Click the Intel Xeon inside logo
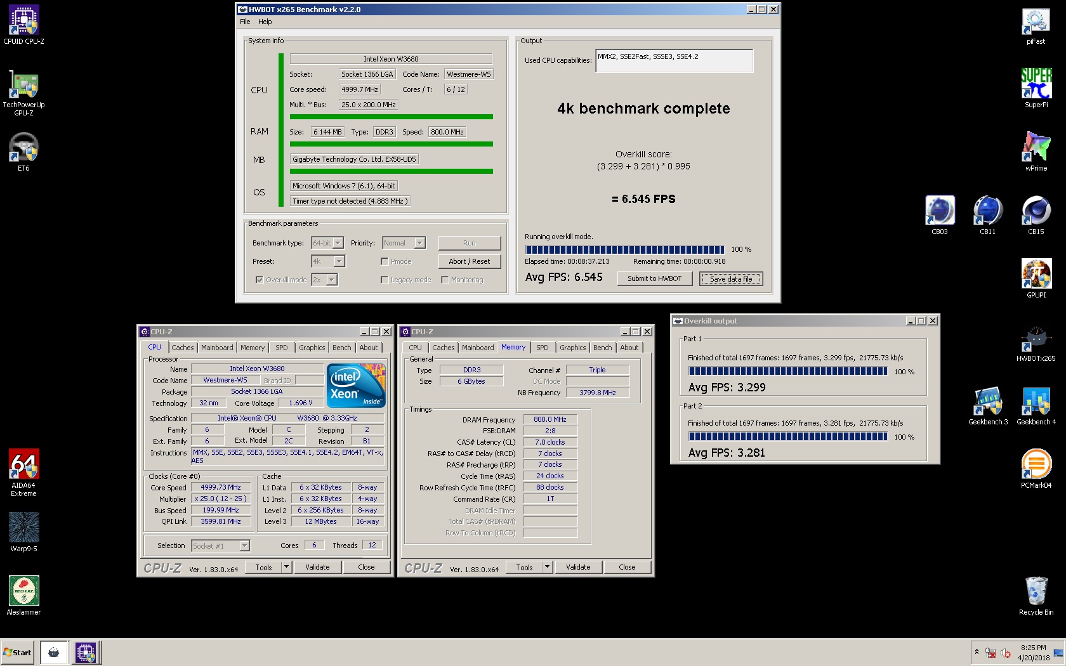The image size is (1066, 666). pos(355,384)
